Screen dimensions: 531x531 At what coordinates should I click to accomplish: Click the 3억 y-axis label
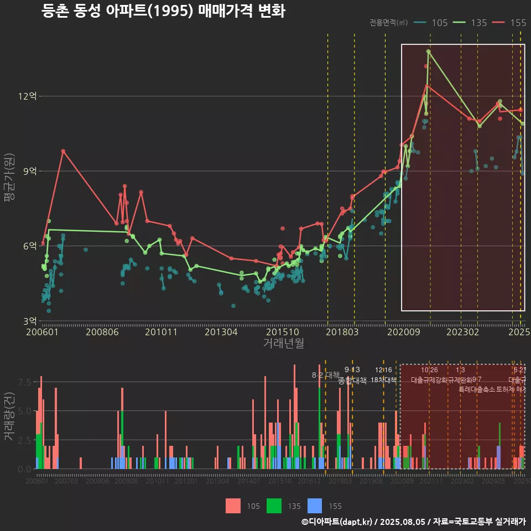point(30,321)
